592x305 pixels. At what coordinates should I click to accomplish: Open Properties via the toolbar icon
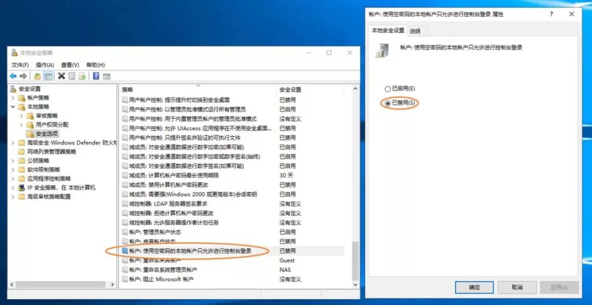click(72, 77)
